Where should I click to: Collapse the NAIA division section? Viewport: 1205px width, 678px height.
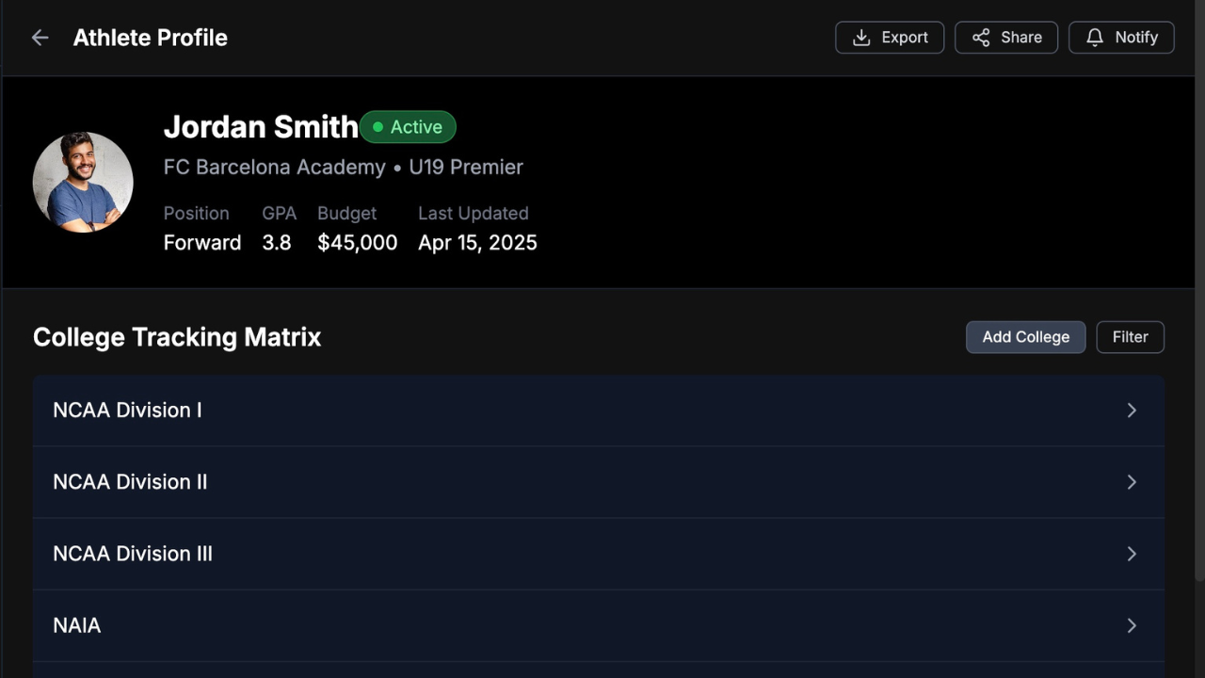click(599, 625)
